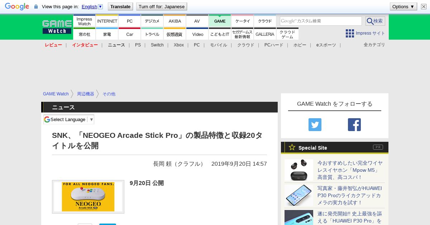Screen dimensions: 430x225
Task: Open the クラウド category in sub-navigation
Action: click(246, 45)
